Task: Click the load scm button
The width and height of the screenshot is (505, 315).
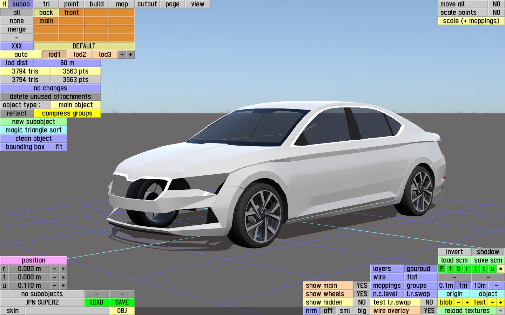Action: (x=454, y=260)
